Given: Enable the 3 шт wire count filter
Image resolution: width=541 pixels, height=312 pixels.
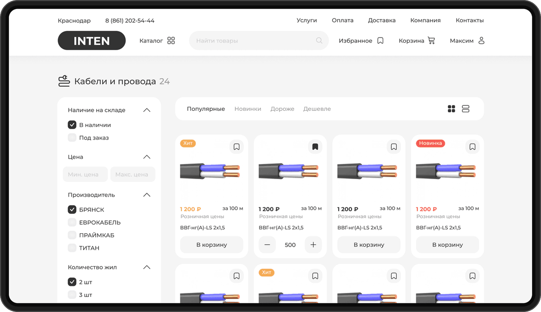Looking at the screenshot, I should [72, 295].
